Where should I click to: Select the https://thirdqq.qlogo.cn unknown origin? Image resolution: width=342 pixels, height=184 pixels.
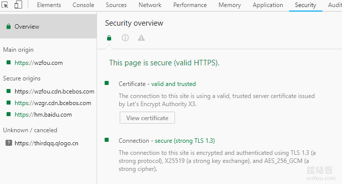[x=46, y=143]
